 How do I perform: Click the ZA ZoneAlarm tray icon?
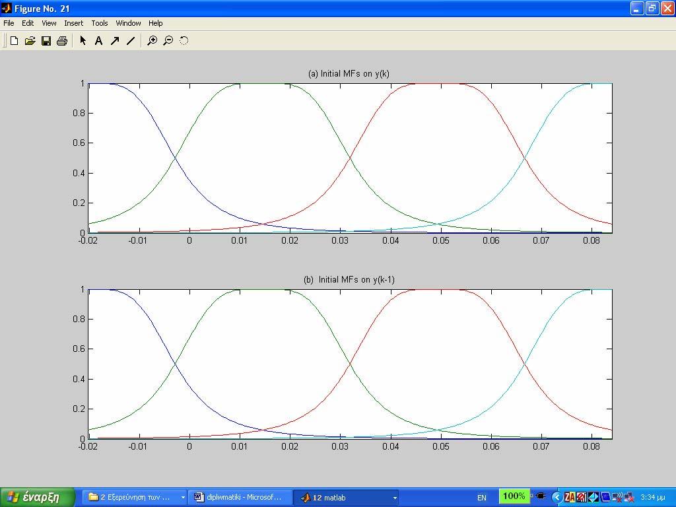point(570,498)
